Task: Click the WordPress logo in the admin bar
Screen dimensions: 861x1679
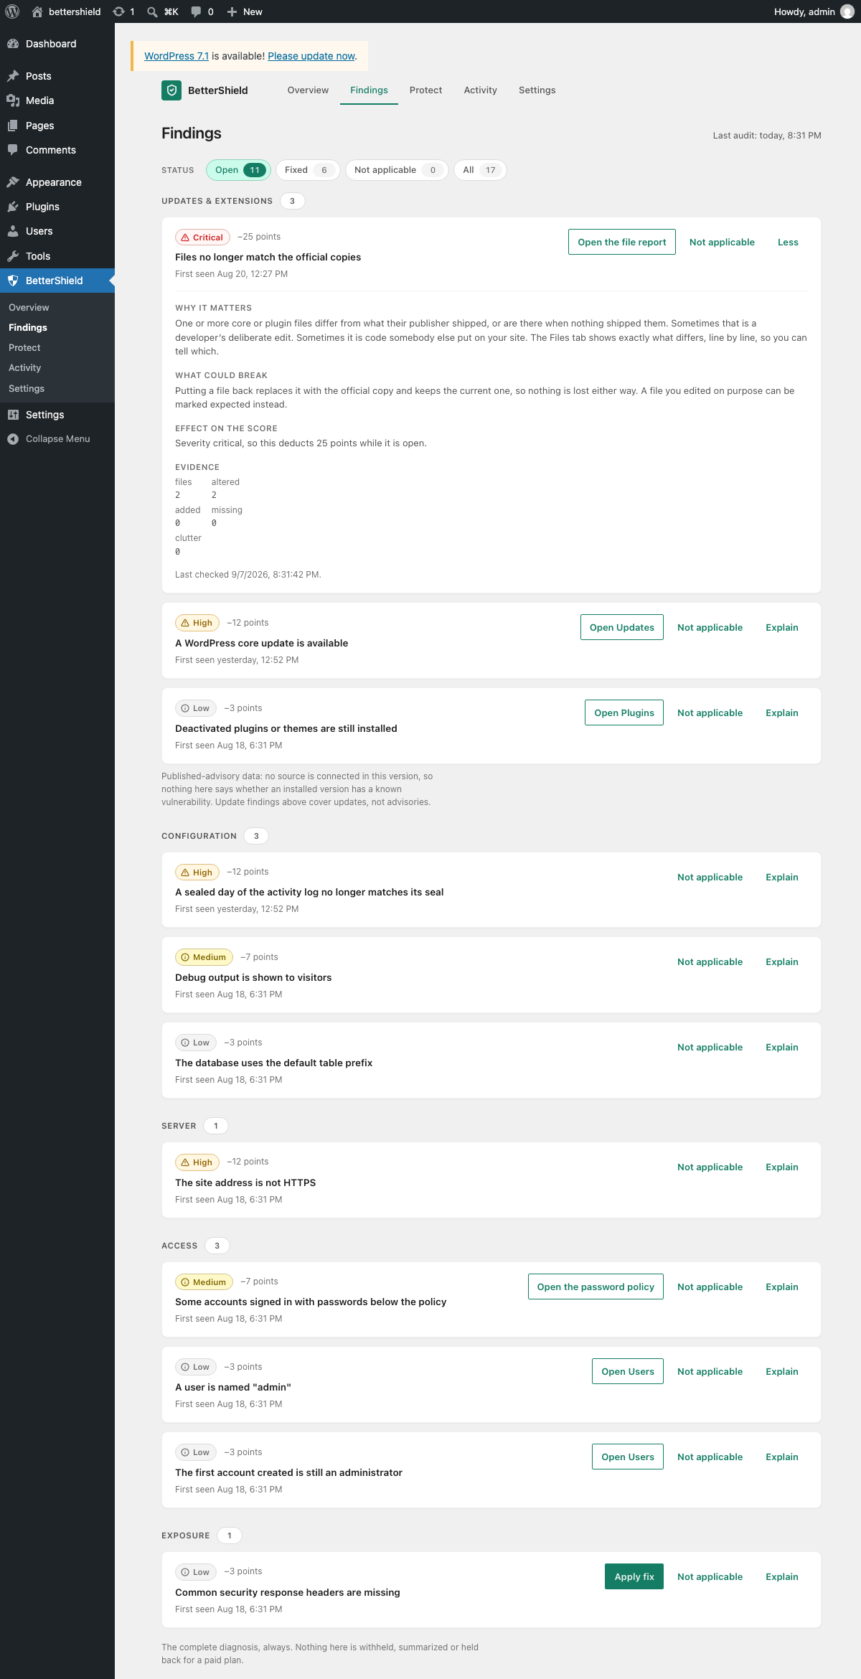Action: click(12, 11)
